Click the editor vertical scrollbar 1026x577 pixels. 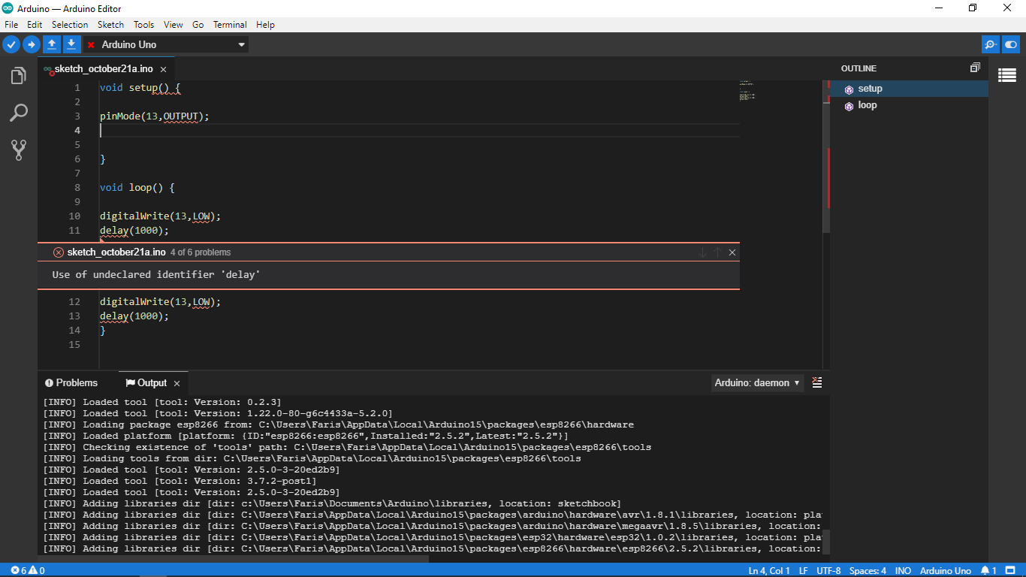(x=826, y=157)
